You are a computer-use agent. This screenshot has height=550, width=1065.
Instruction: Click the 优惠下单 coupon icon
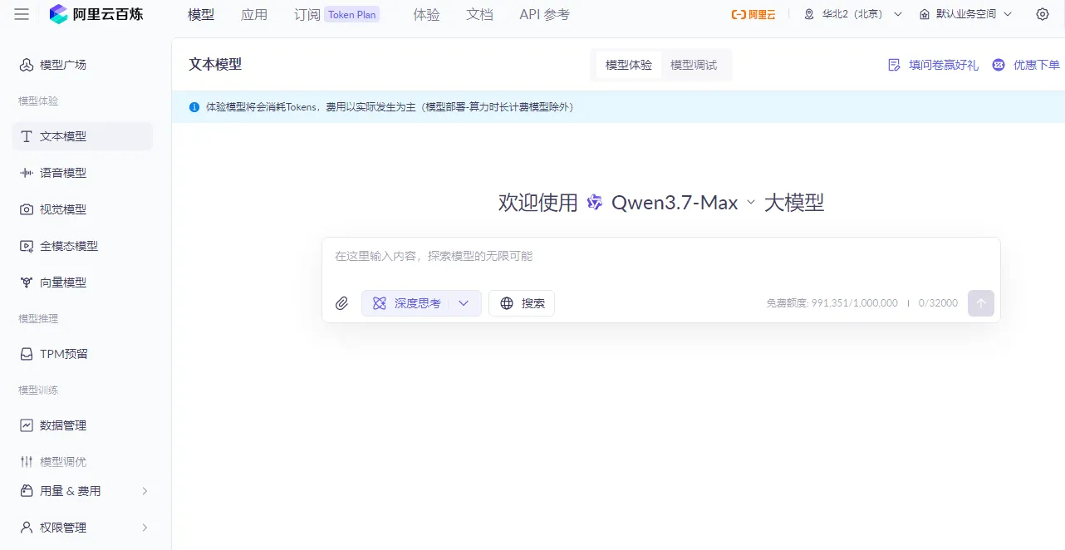pyautogui.click(x=999, y=65)
